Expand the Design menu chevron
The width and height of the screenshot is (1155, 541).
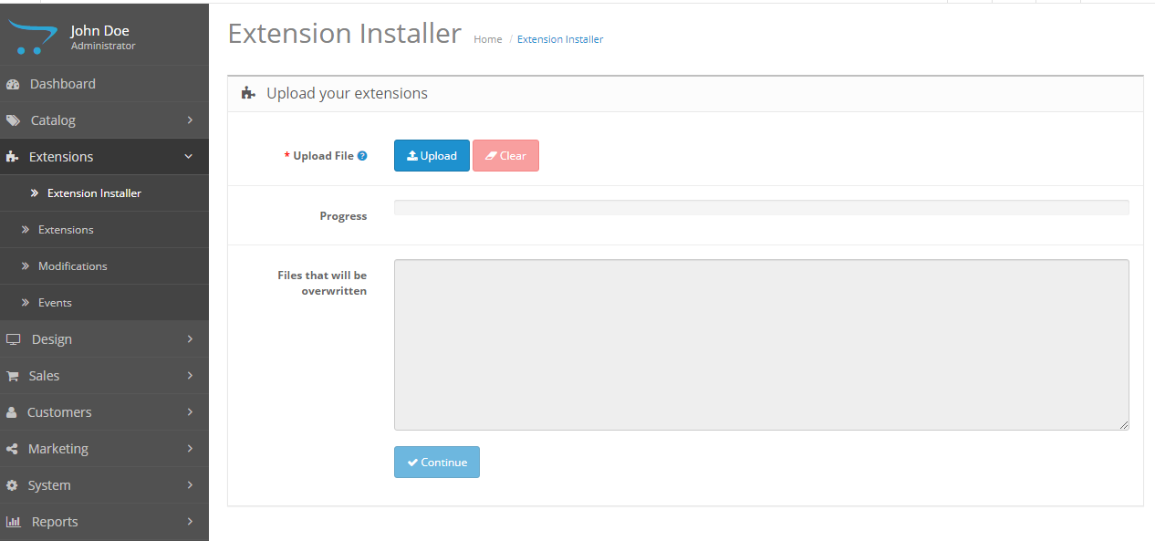click(190, 339)
